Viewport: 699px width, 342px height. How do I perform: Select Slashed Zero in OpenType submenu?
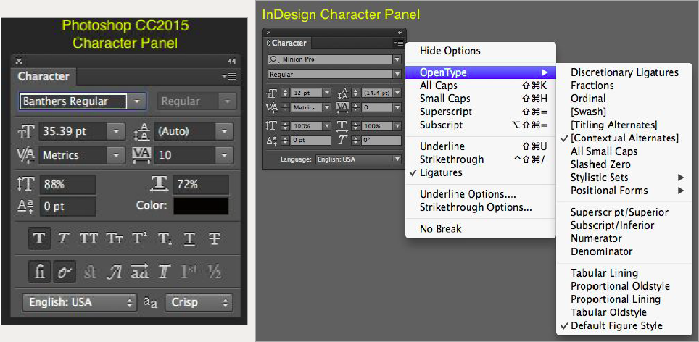624,164
